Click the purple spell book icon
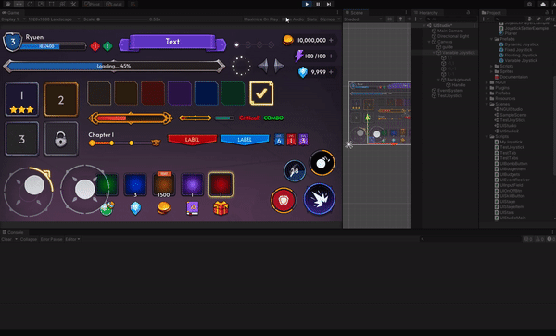 pyautogui.click(x=193, y=208)
